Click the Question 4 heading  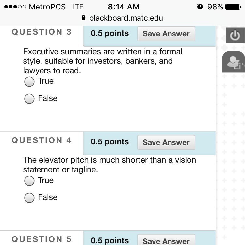pyautogui.click(x=41, y=140)
